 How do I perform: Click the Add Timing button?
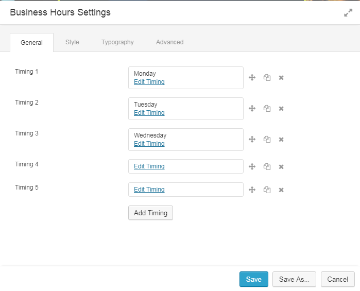coord(150,213)
